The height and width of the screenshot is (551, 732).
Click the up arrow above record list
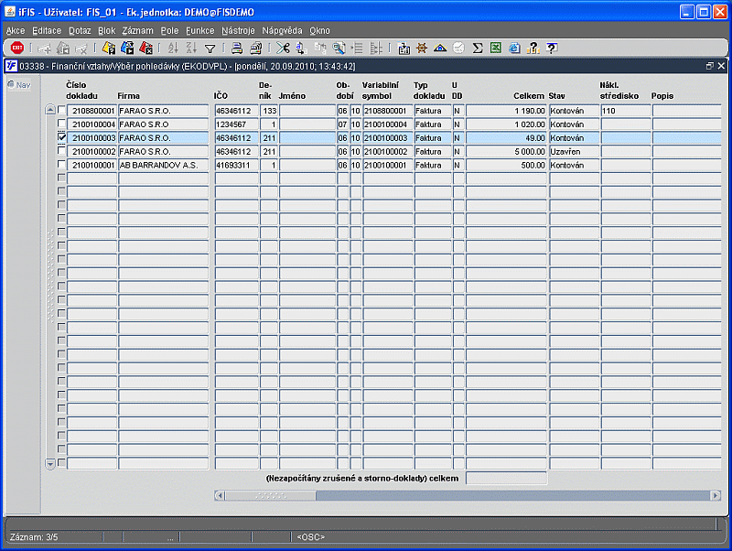[x=50, y=110]
